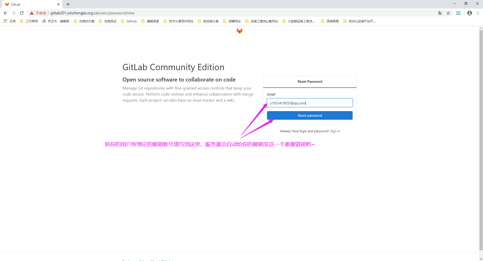Open 运维工程师必备网站 bookmark folder

point(262,21)
